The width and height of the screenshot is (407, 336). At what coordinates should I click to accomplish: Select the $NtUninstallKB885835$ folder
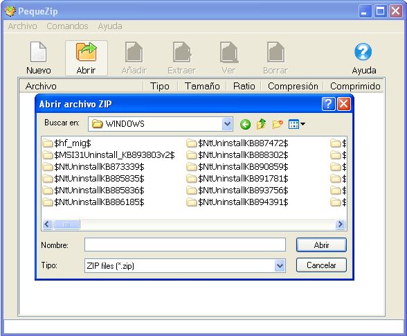pos(93,179)
